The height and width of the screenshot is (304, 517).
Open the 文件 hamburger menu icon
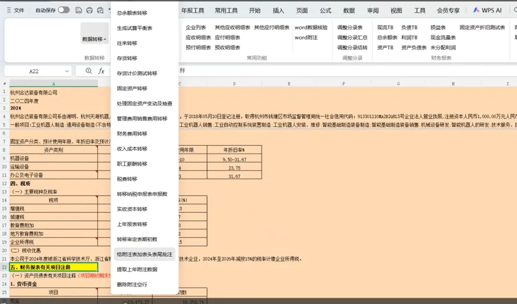coord(9,10)
